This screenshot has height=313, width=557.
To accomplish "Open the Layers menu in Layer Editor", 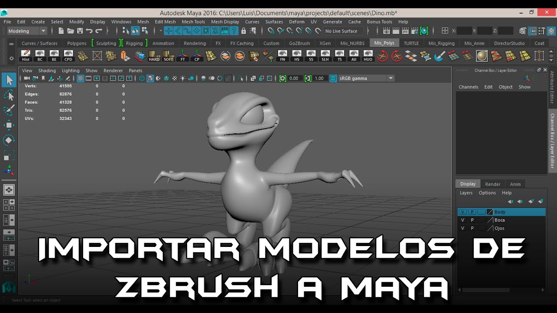I will tap(466, 193).
